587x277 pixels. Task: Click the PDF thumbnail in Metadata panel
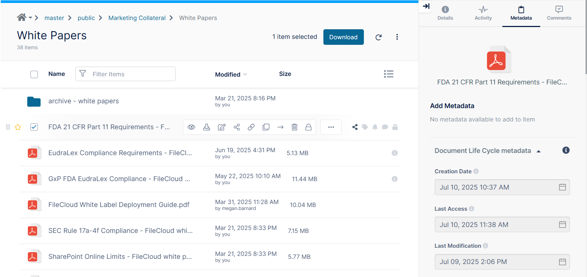pos(499,59)
